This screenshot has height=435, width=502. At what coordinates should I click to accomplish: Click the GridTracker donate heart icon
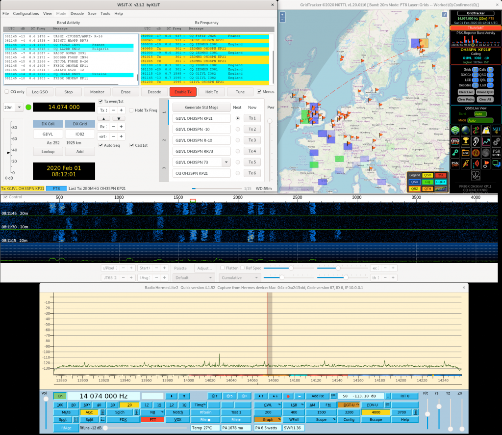[x=476, y=175]
